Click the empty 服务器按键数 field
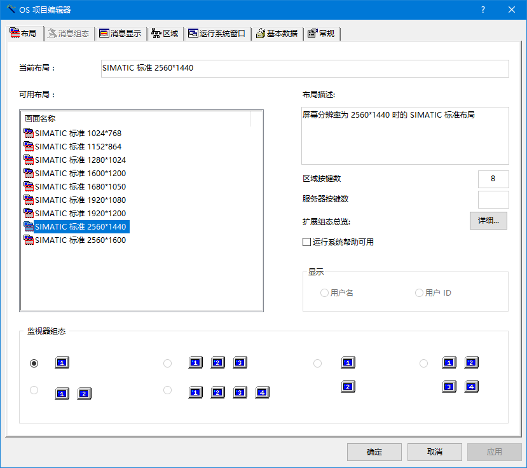 (x=493, y=200)
